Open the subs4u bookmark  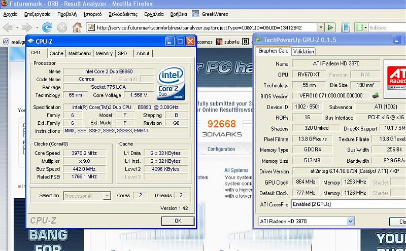click(x=228, y=42)
